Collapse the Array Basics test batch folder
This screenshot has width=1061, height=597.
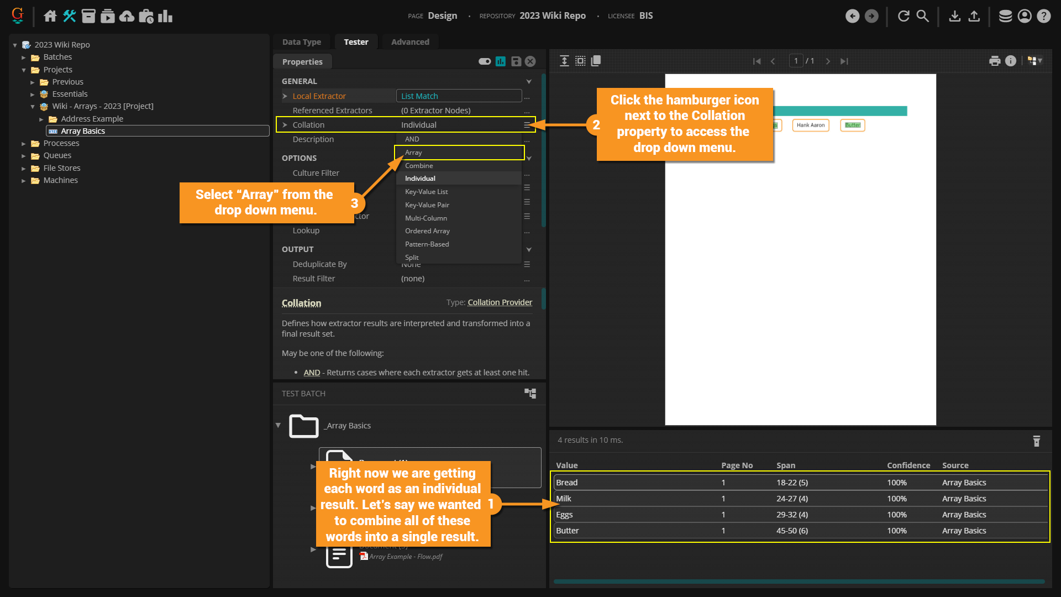(x=278, y=425)
